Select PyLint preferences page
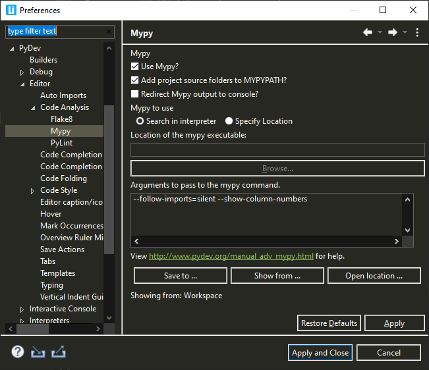Screen dimensions: 429x370 [x=61, y=143]
